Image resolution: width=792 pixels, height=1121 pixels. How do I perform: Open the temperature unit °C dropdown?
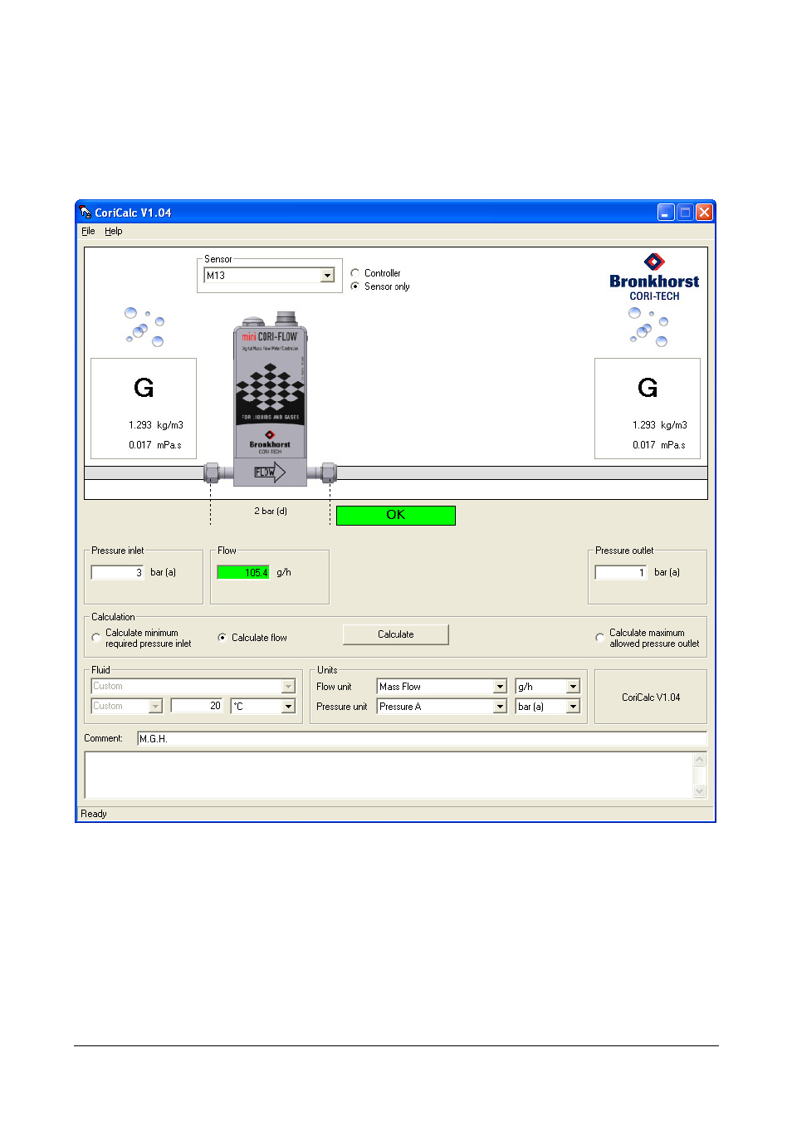289,707
